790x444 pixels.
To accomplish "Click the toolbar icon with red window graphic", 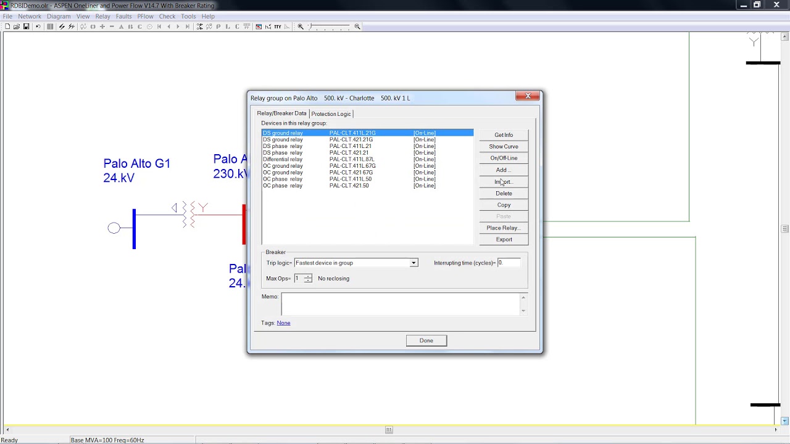I will 259,27.
